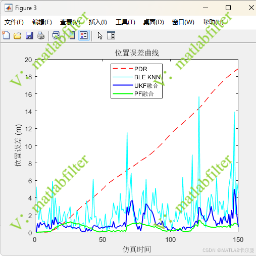Open the Property Inspector icon

[111, 35]
